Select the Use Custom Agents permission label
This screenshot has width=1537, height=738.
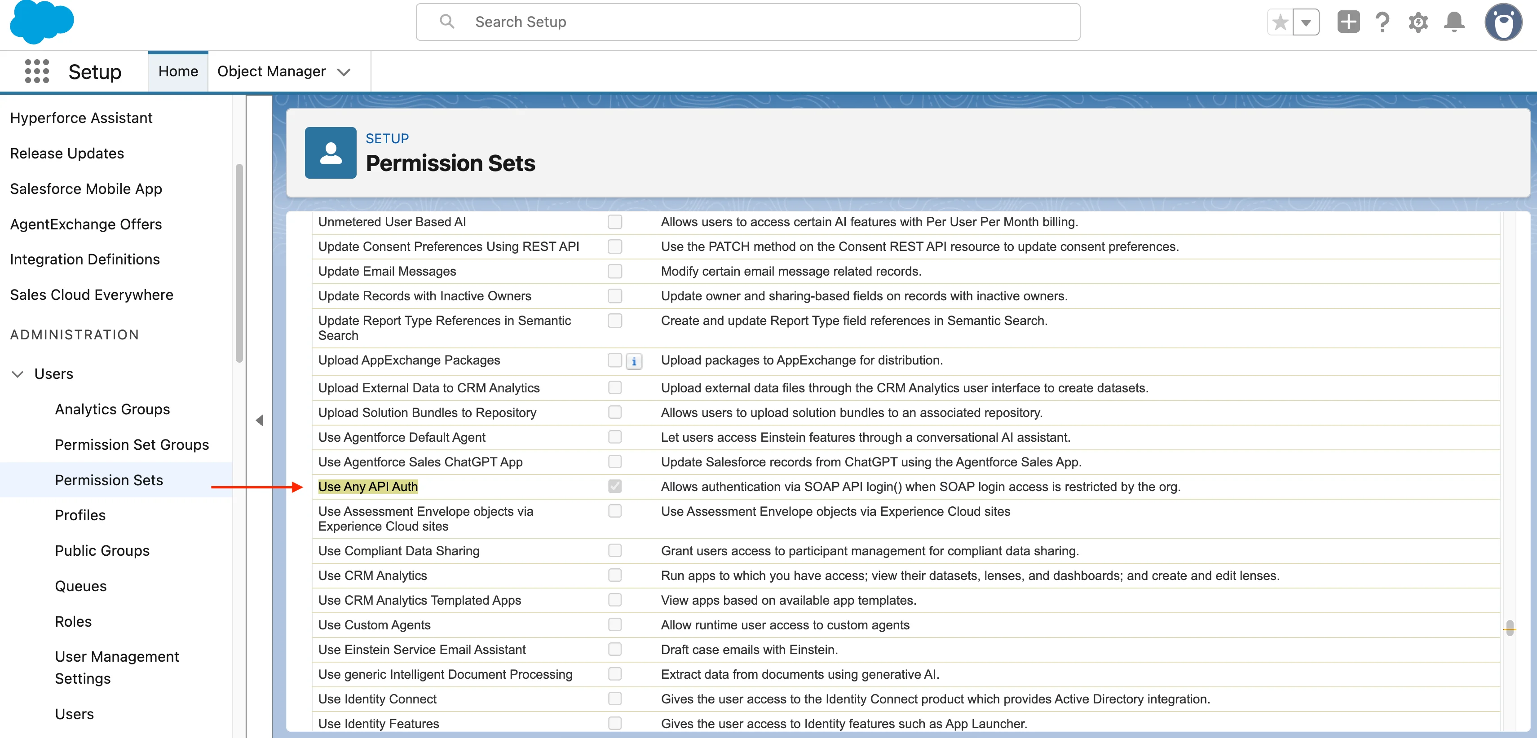pyautogui.click(x=374, y=625)
